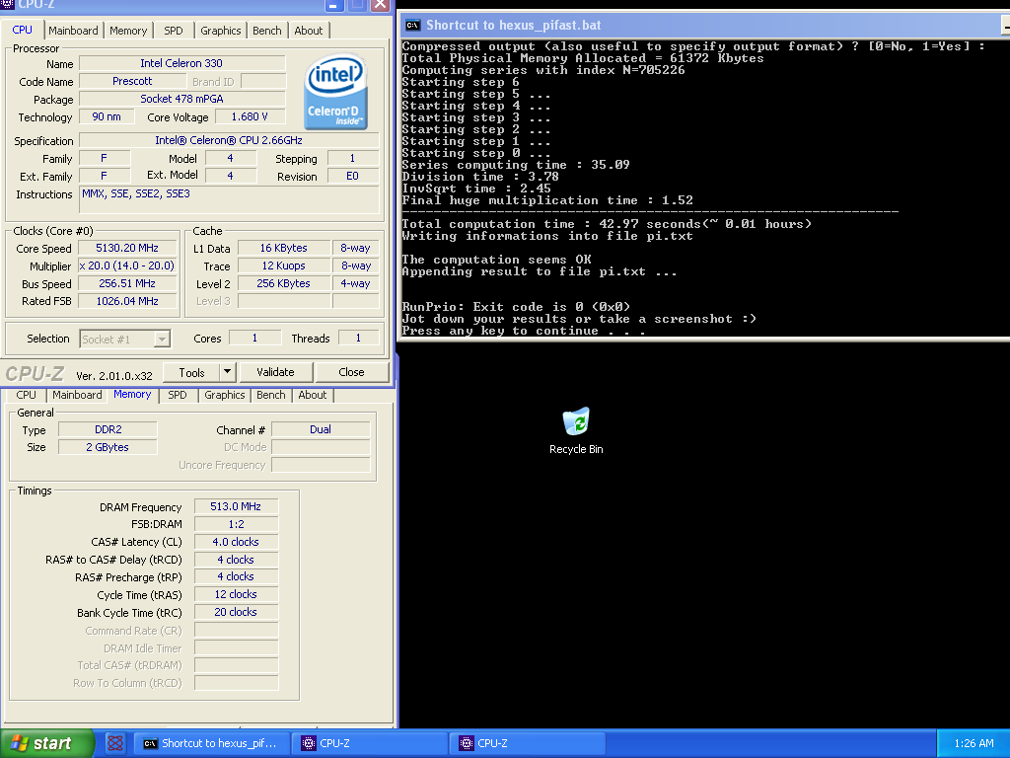Select Memory tab in lower CPU-Z window
This screenshot has width=1010, height=758.
pyautogui.click(x=132, y=395)
